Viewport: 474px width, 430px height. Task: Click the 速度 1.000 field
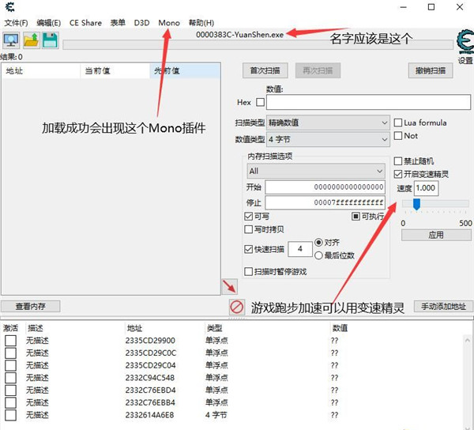pyautogui.click(x=427, y=188)
